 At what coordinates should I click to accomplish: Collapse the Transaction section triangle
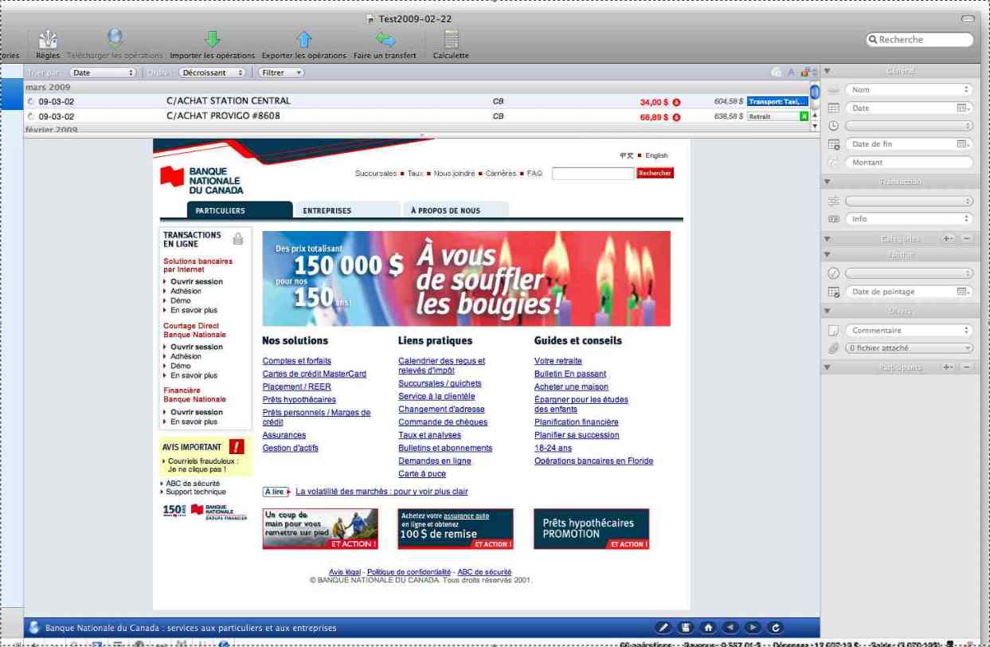pyautogui.click(x=827, y=182)
